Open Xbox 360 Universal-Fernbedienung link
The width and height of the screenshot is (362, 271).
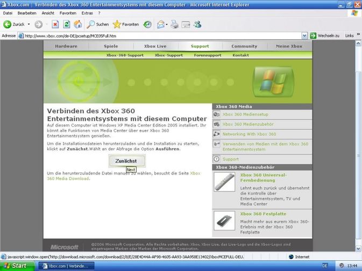point(264,178)
